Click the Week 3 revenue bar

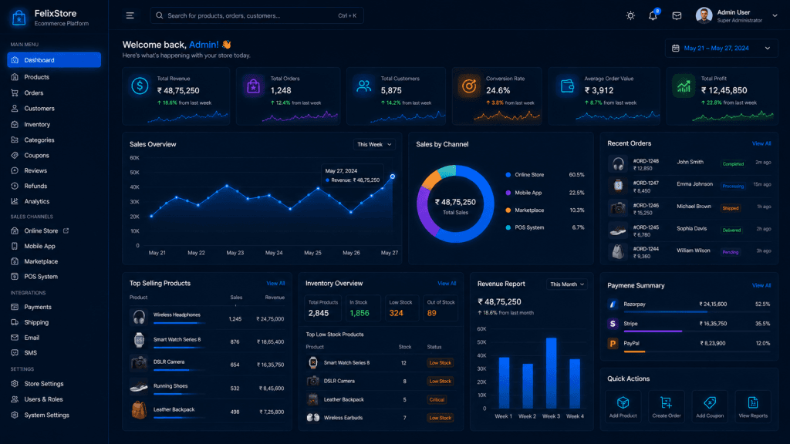click(551, 373)
